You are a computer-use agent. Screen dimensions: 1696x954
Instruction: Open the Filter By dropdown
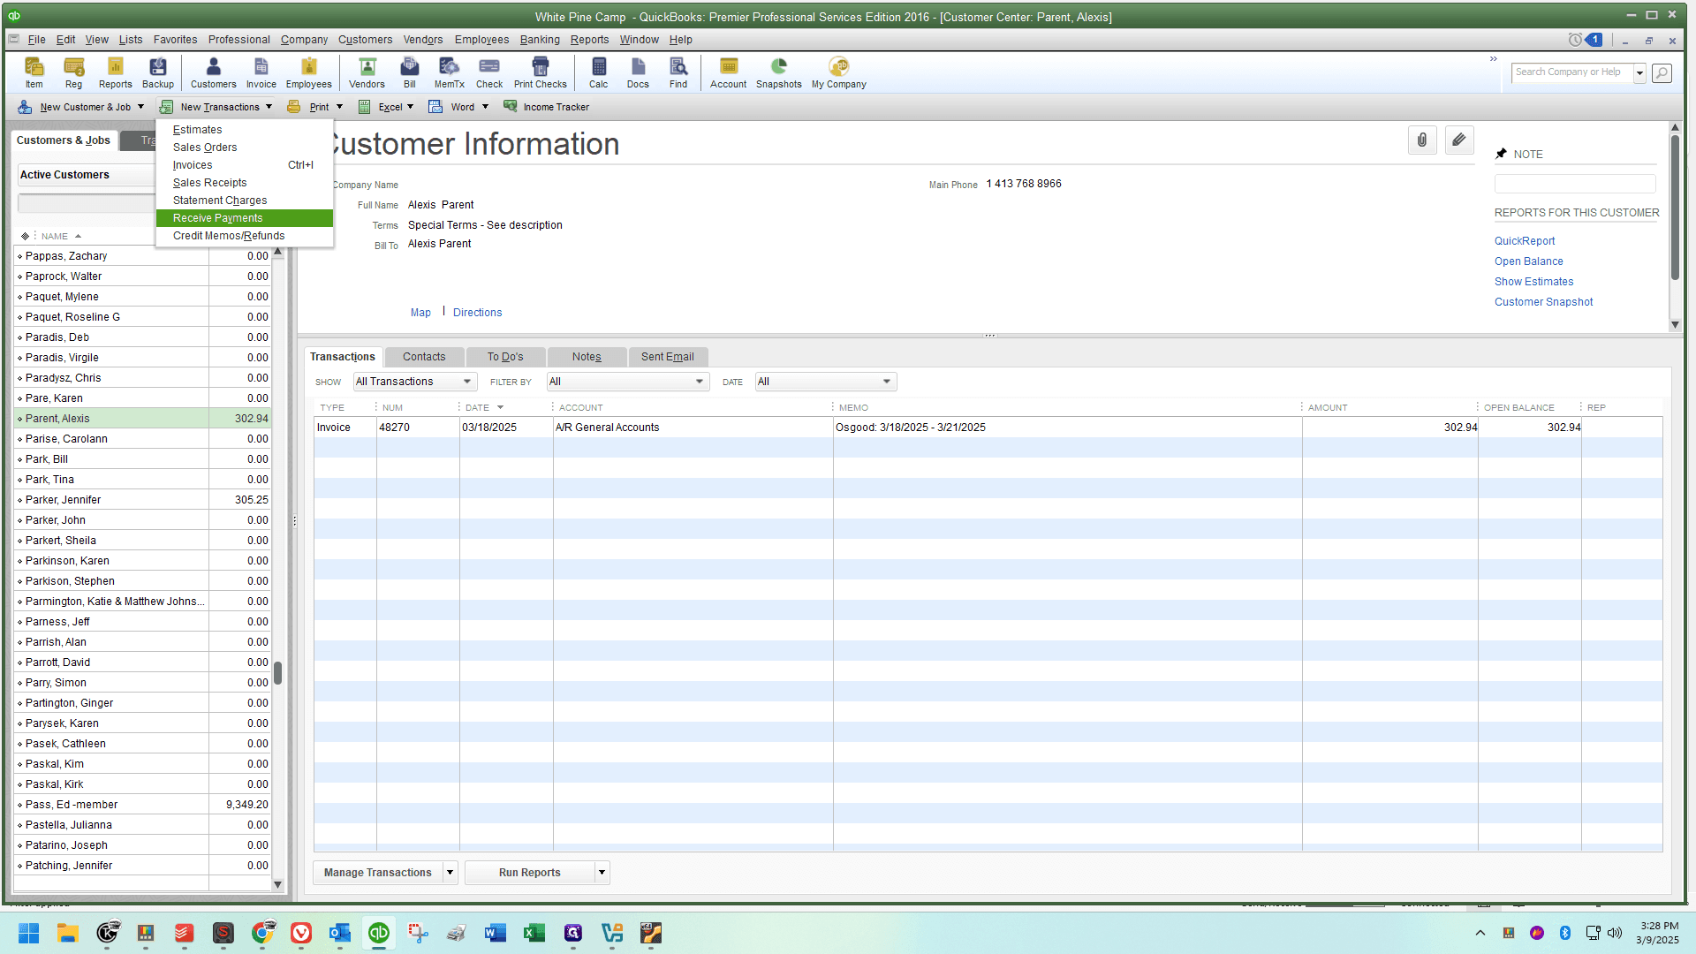click(628, 382)
